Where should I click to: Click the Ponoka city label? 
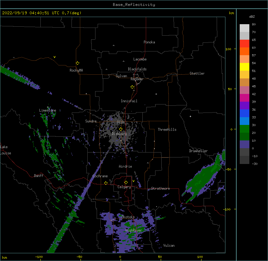click(x=149, y=42)
